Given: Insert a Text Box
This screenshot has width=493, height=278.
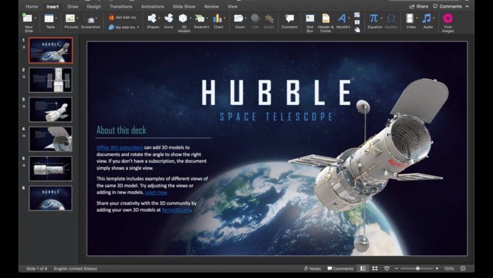Looking at the screenshot, I should click(310, 23).
